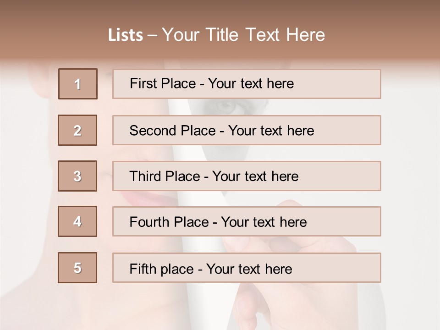The width and height of the screenshot is (440, 330).
Task: Select the Fourth Place text box
Action: tap(247, 221)
